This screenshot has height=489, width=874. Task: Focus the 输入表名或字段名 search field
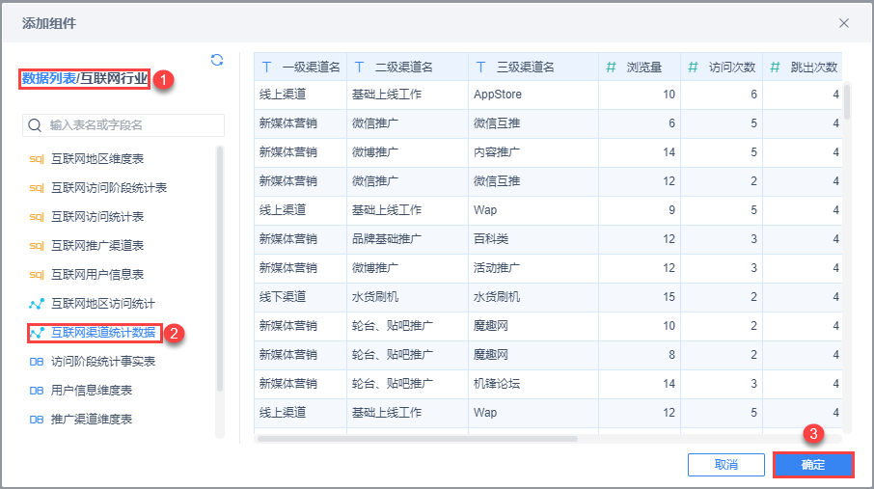(123, 124)
